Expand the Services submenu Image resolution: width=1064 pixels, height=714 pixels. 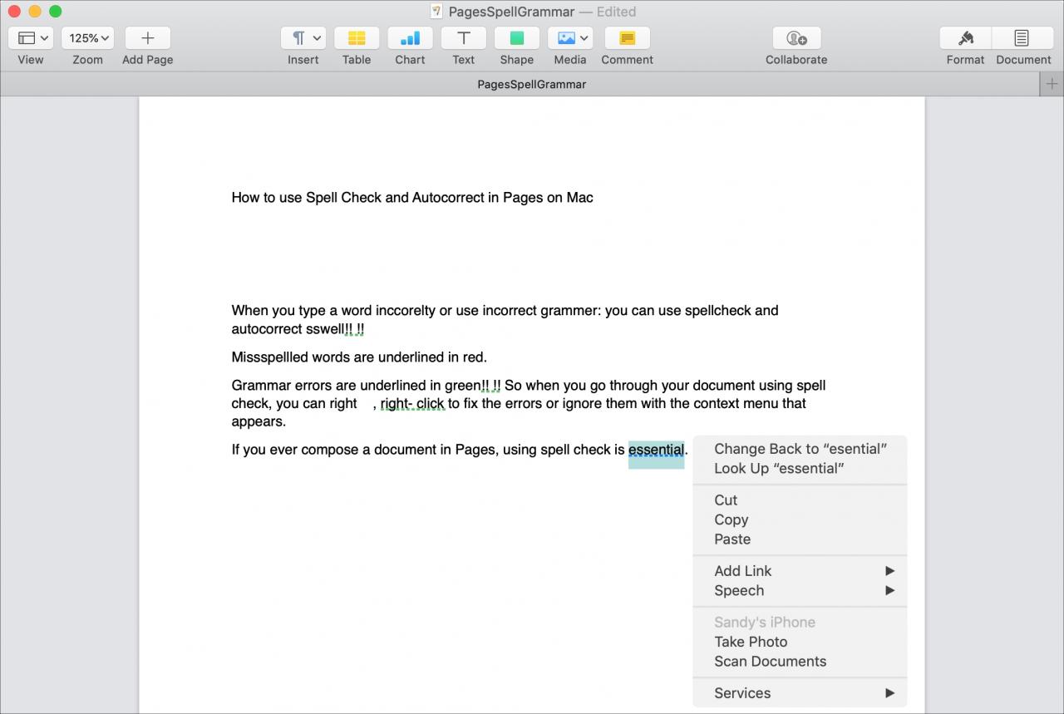point(800,693)
